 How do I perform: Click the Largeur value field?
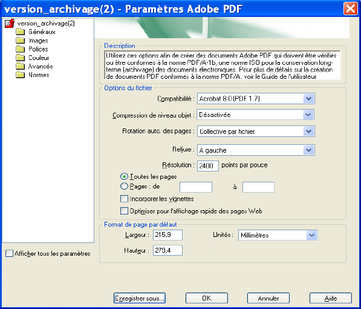coord(167,235)
